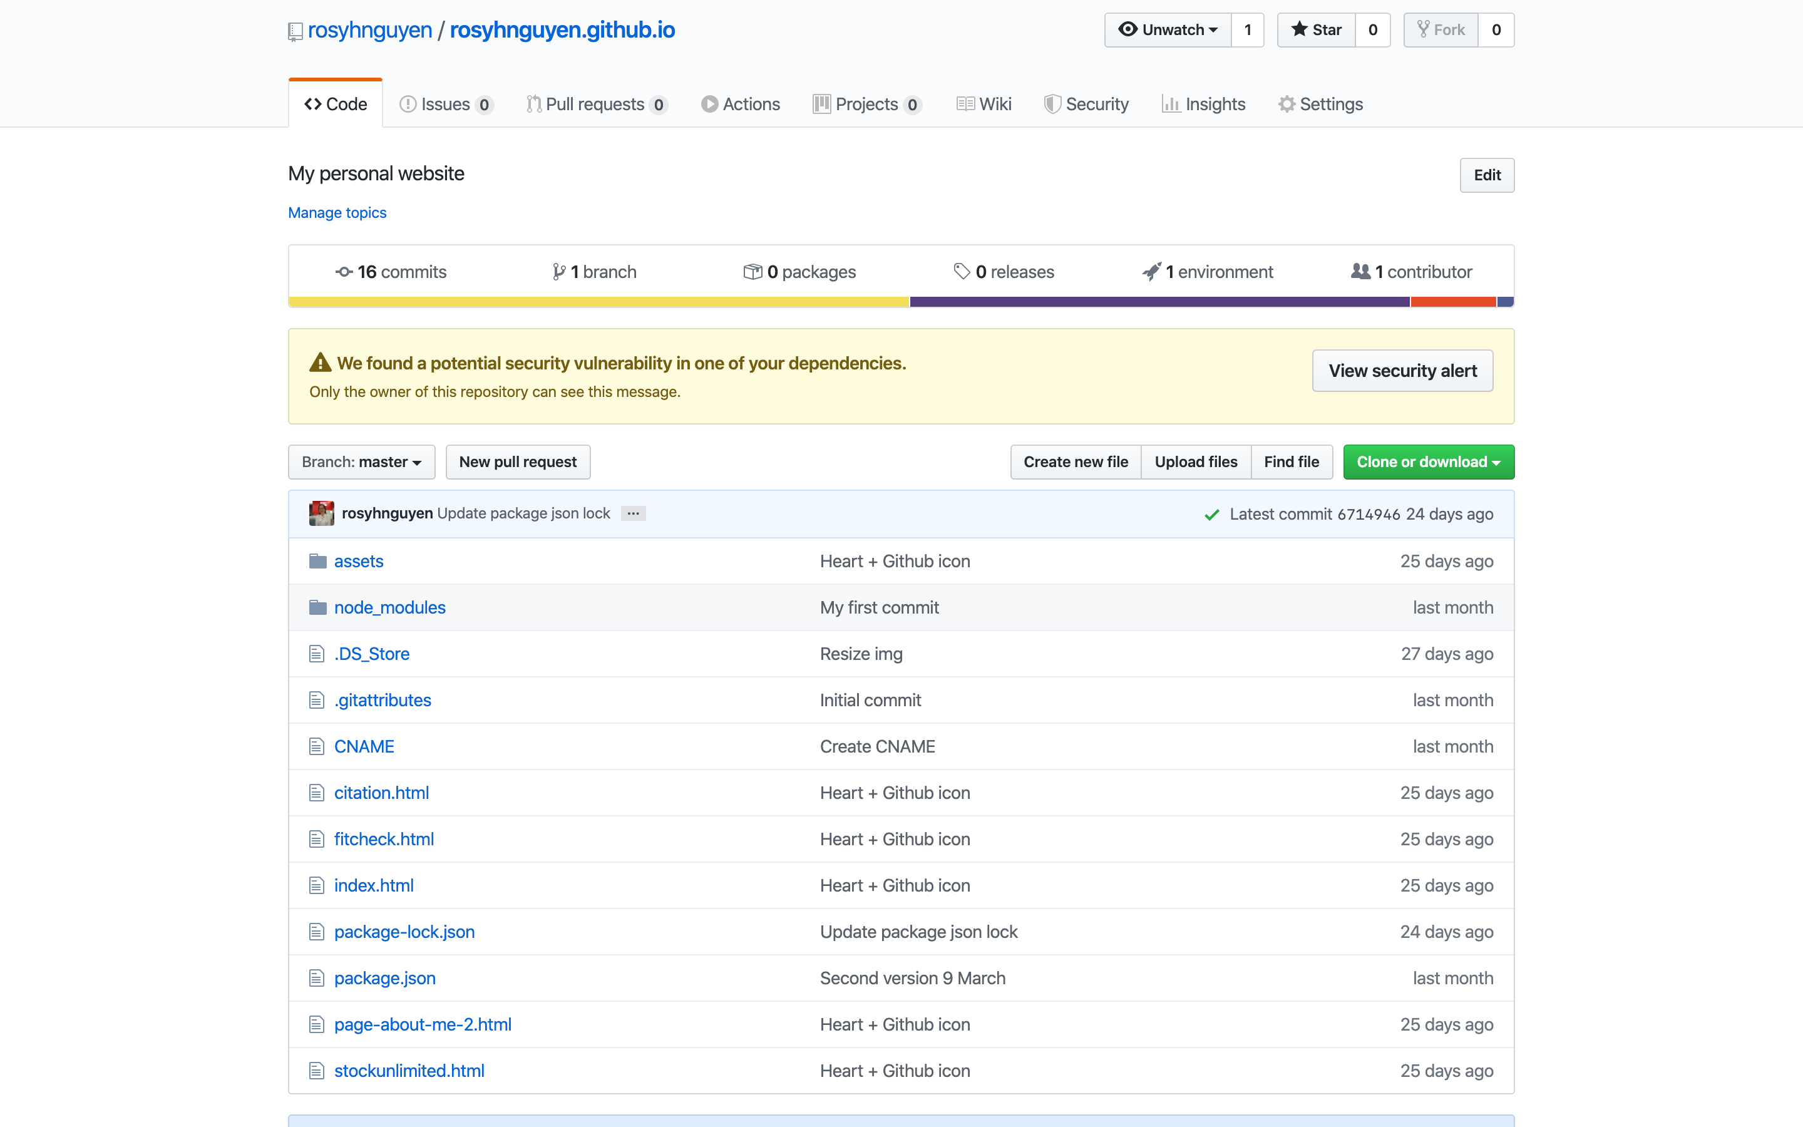
Task: Expand the Branch: master selector
Action: click(x=361, y=462)
